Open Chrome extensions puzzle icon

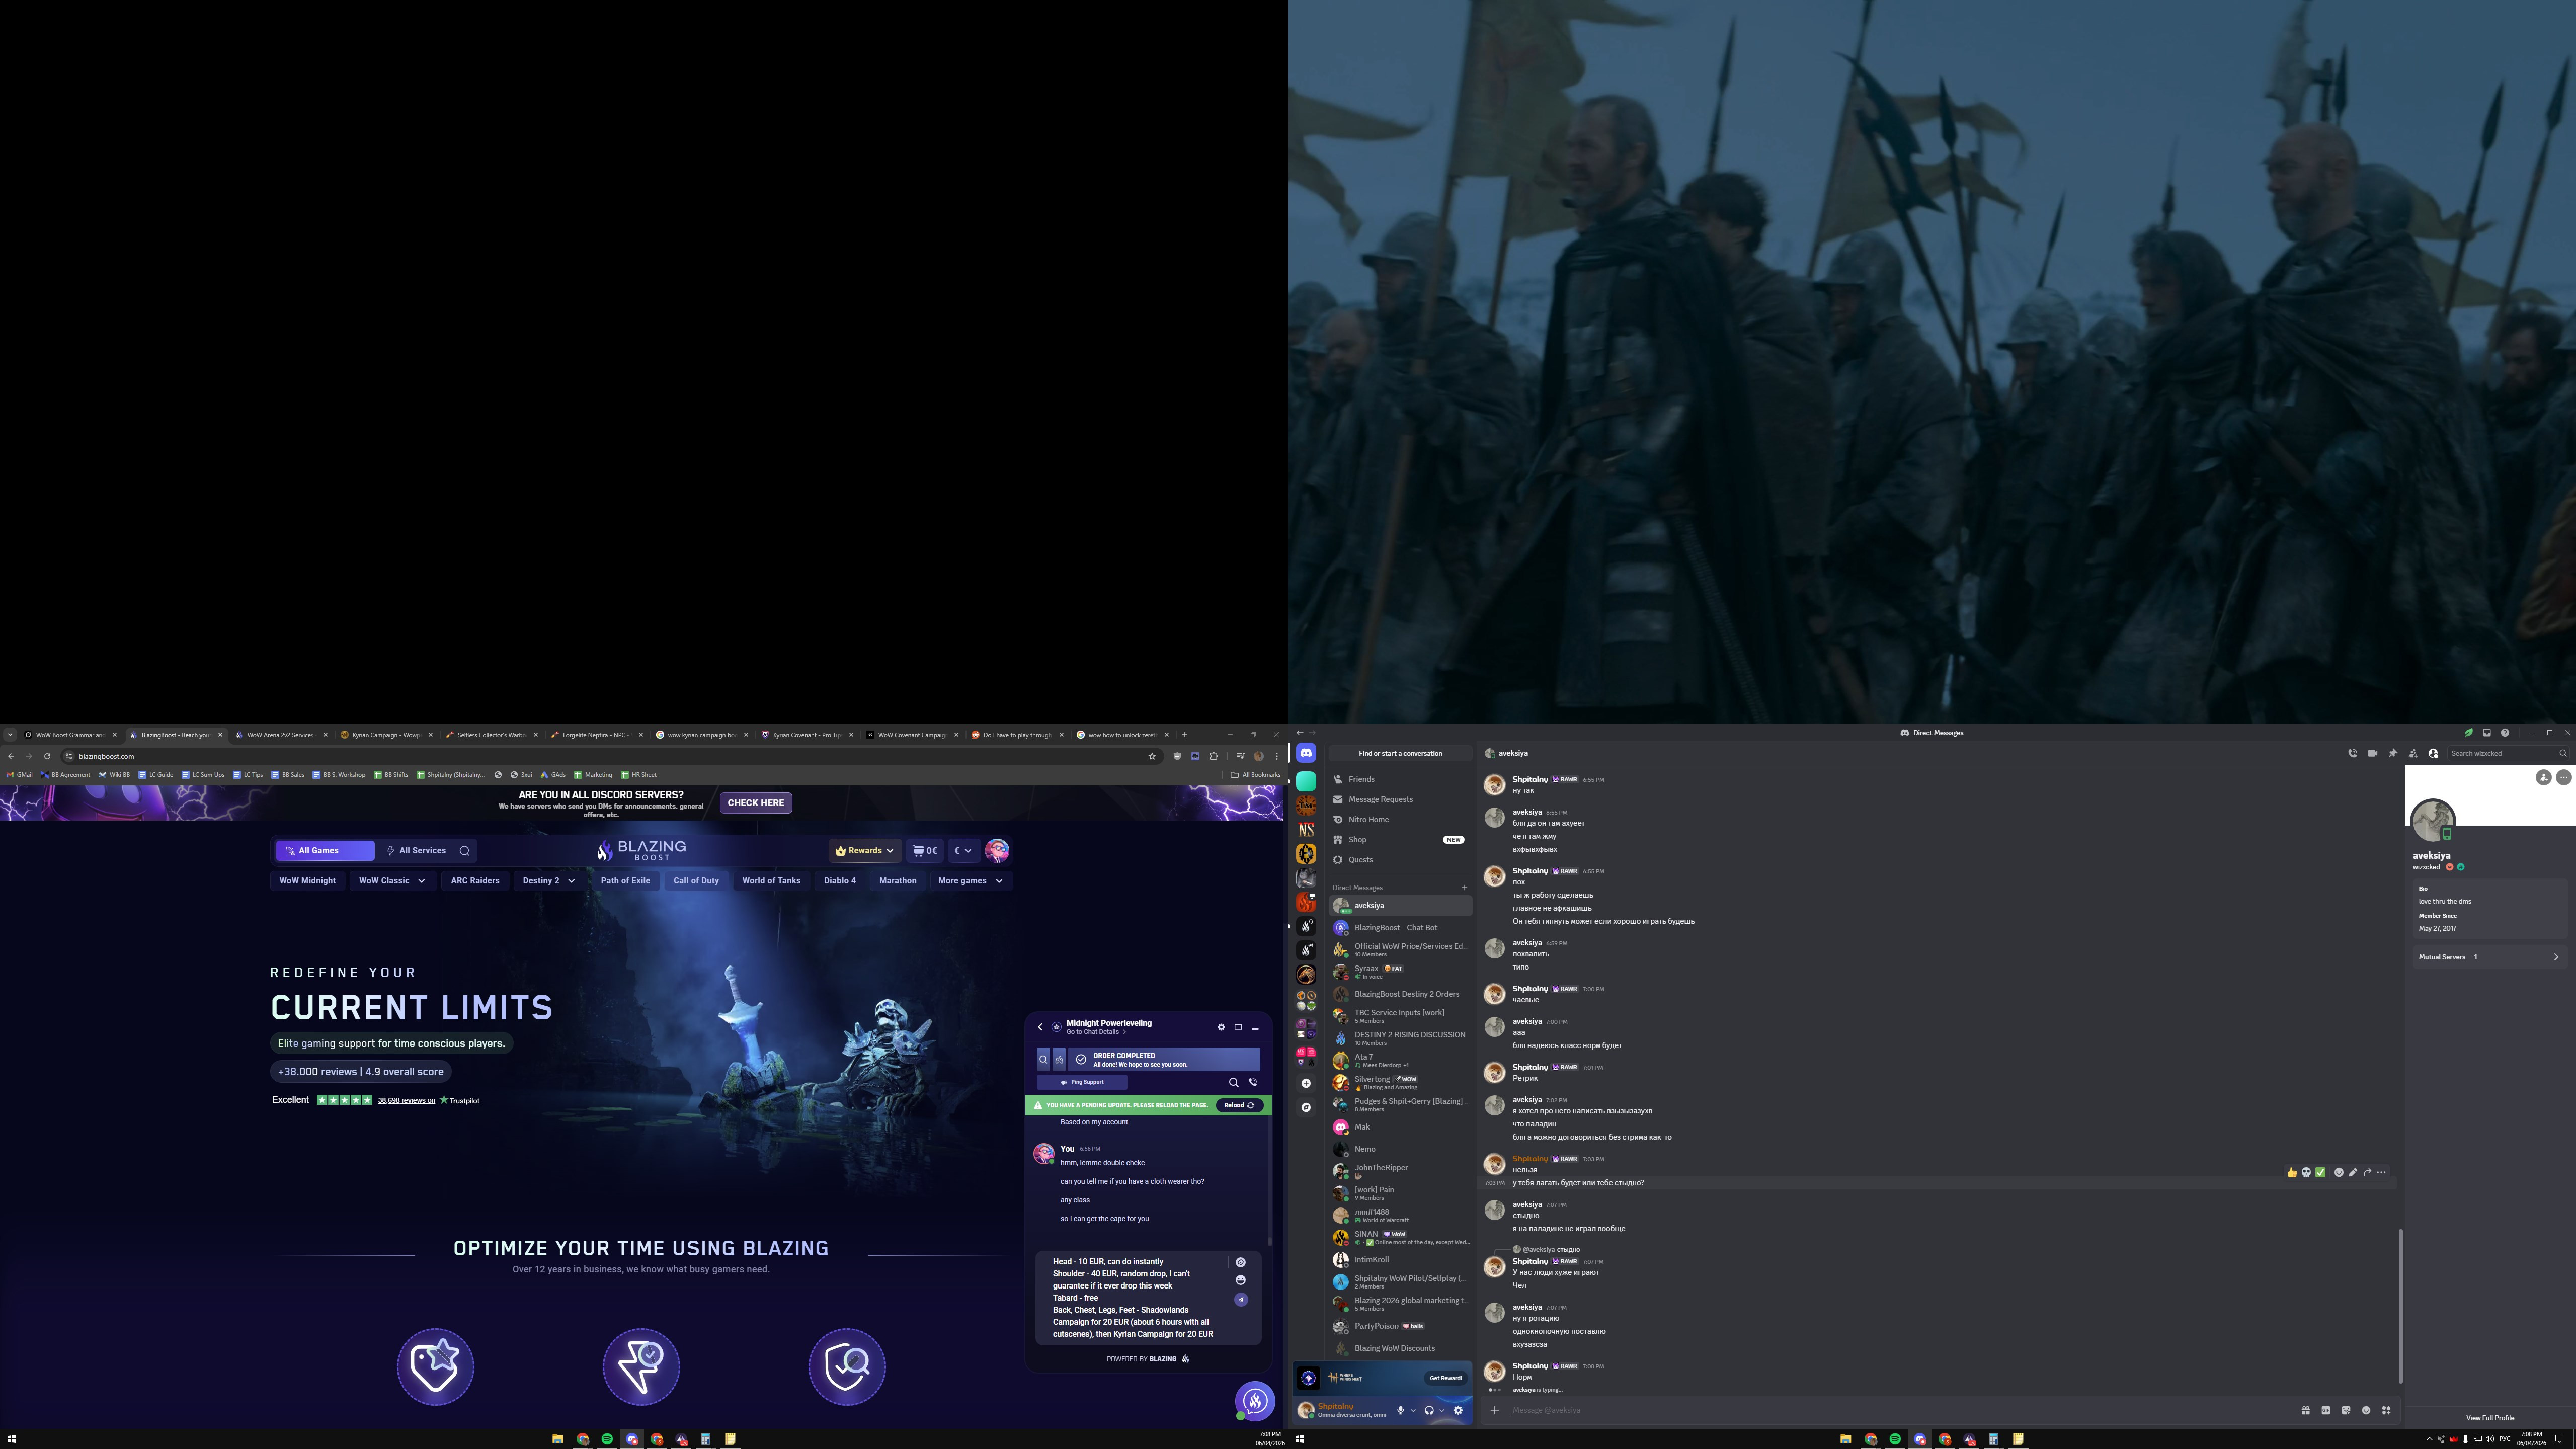click(1214, 756)
